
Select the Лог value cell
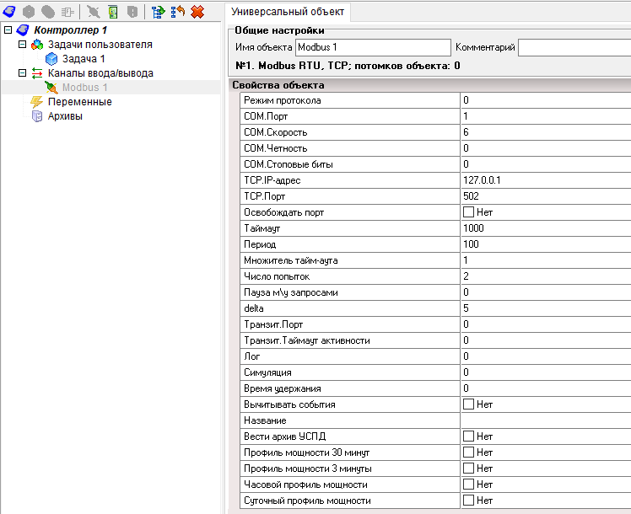(x=546, y=356)
